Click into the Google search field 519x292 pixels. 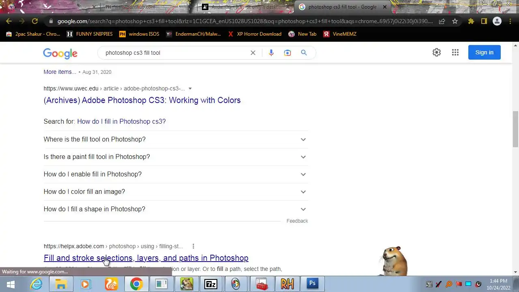[174, 53]
